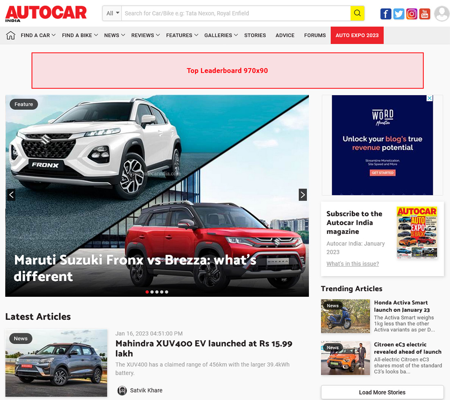The image size is (450, 400).
Task: Open Citroen eC3 electric revealed article
Action: [407, 348]
